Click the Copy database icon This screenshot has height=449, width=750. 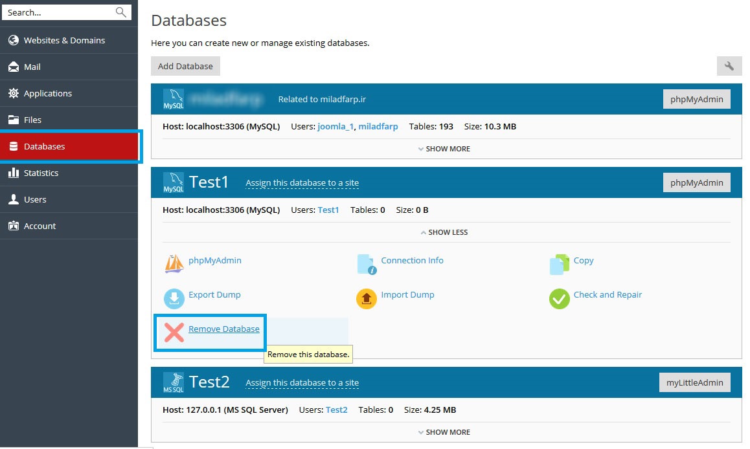click(x=559, y=264)
